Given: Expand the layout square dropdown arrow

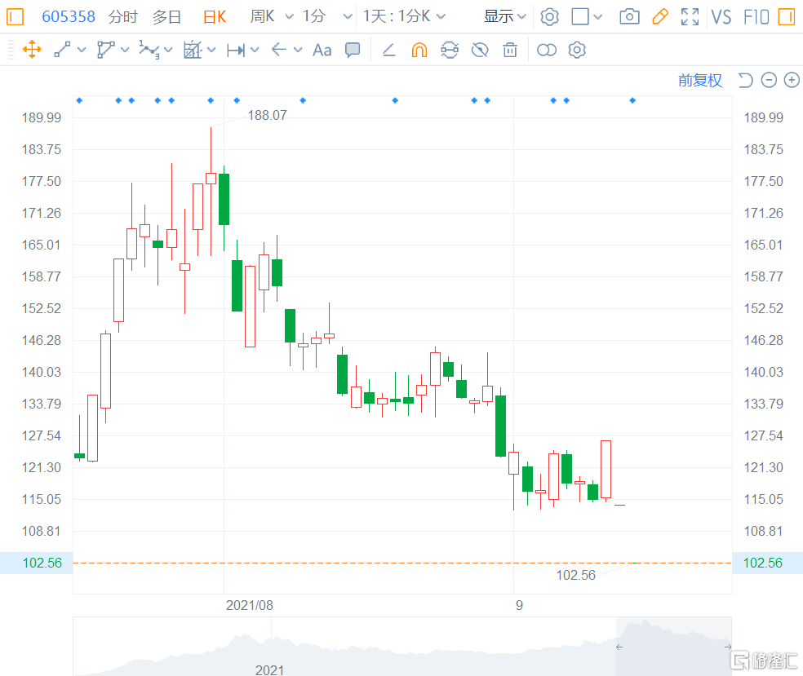Looking at the screenshot, I should [597, 17].
